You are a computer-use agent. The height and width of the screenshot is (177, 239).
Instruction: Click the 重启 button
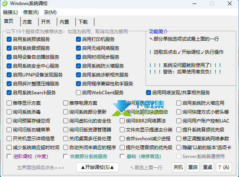[193, 167]
